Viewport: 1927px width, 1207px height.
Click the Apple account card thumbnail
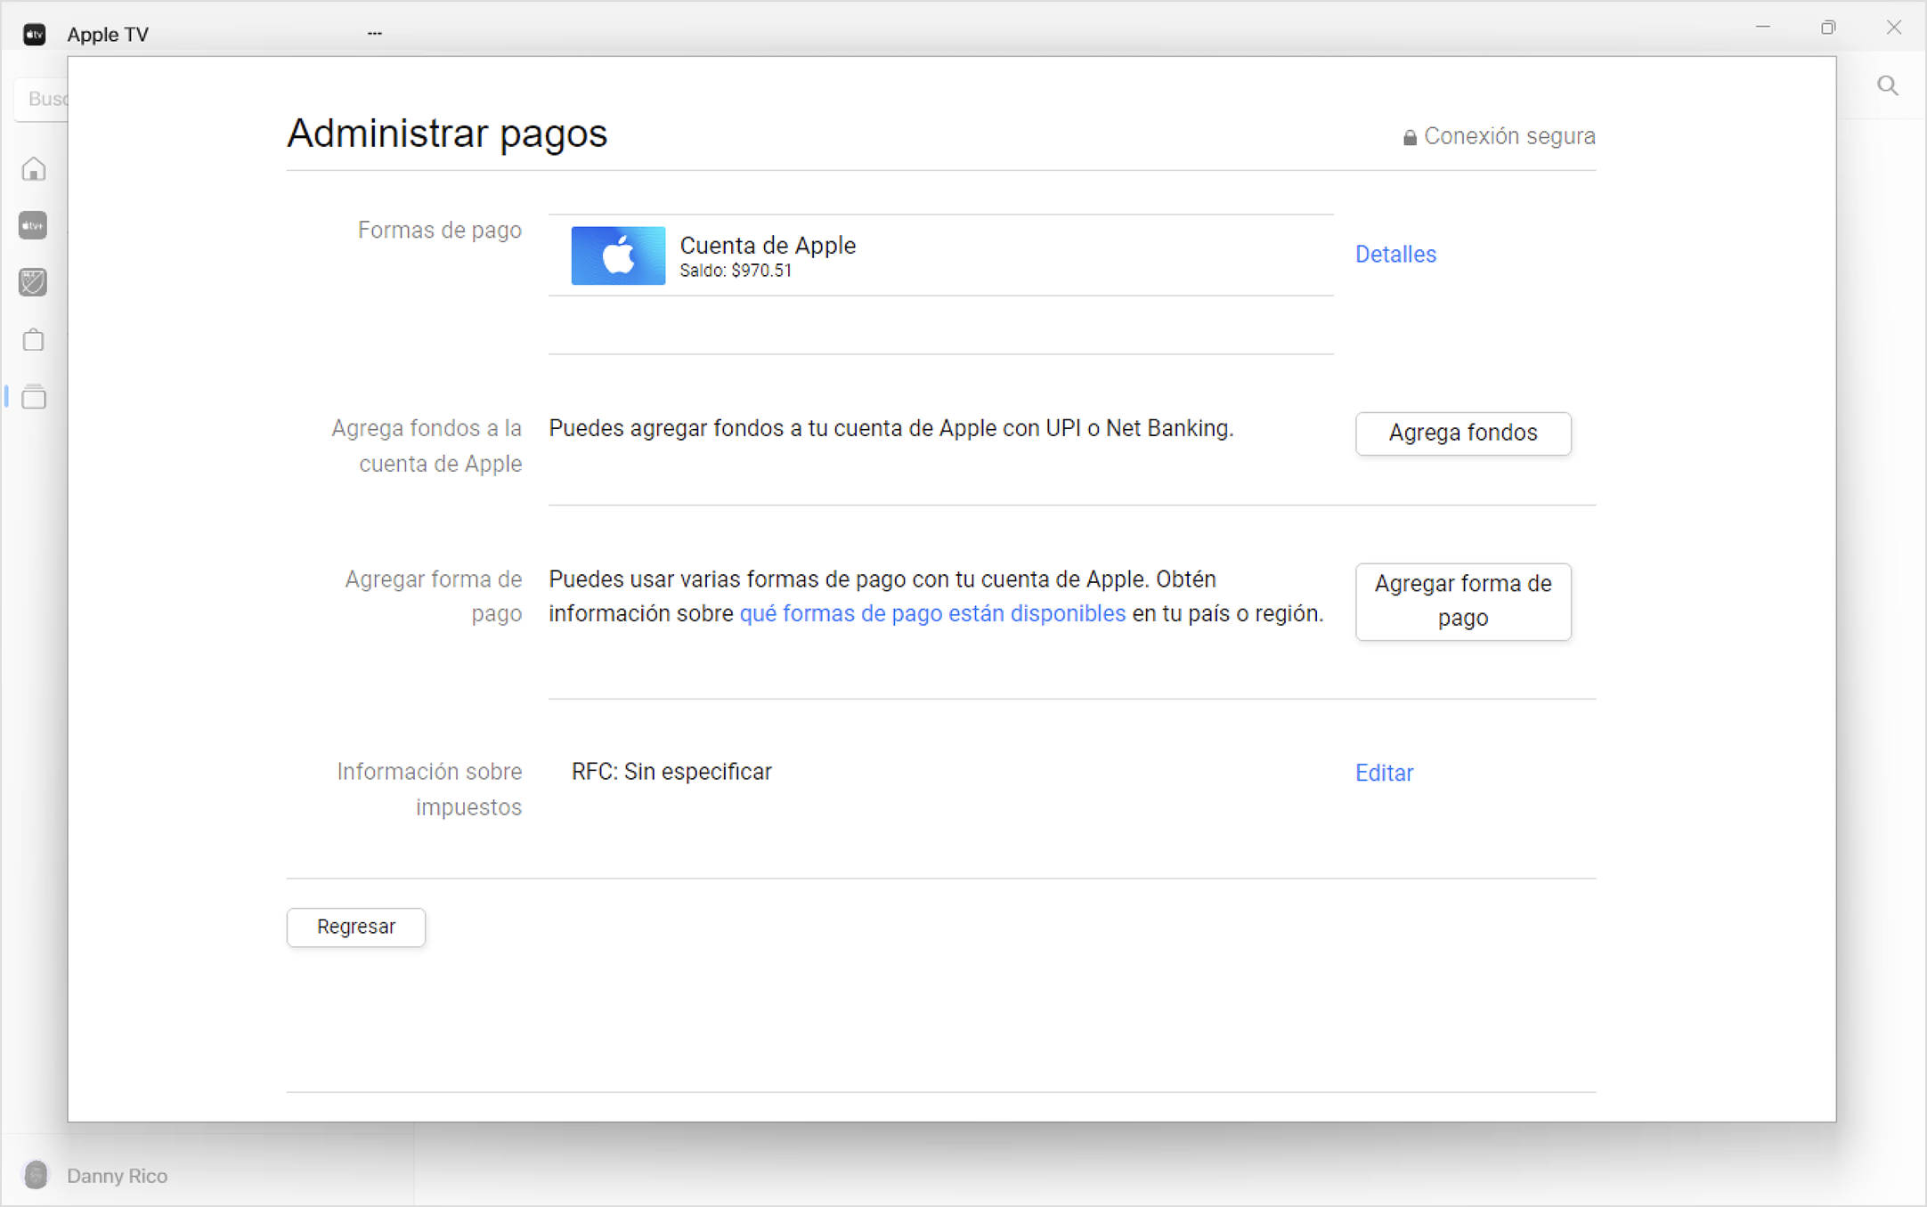pos(618,255)
